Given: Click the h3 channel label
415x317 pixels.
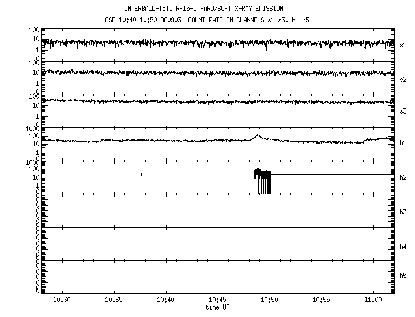Looking at the screenshot, I should 403,212.
